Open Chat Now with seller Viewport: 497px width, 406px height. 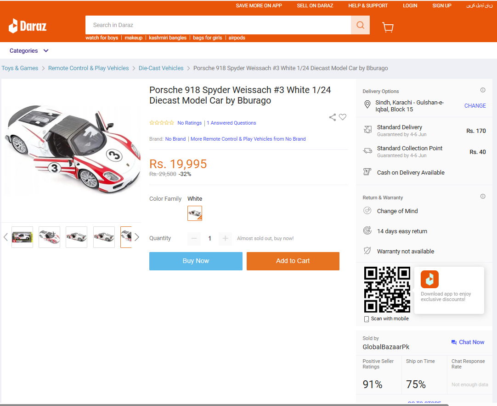click(x=468, y=342)
